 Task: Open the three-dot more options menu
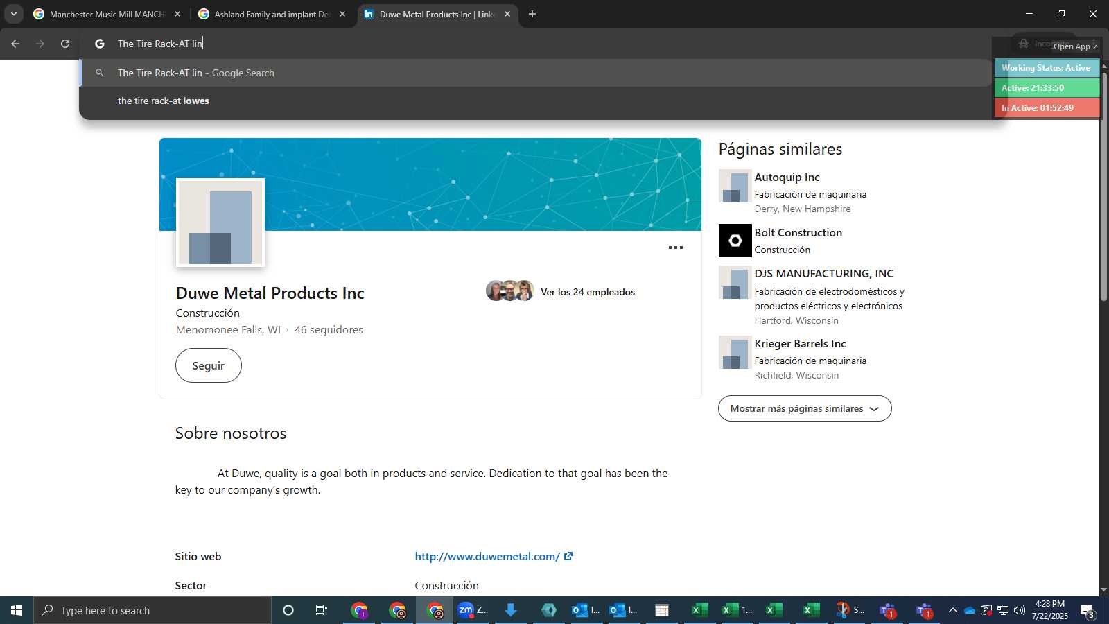pos(676,248)
